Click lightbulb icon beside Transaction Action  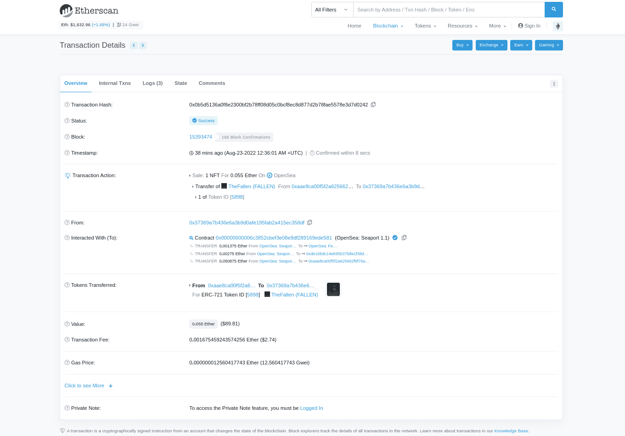68,175
